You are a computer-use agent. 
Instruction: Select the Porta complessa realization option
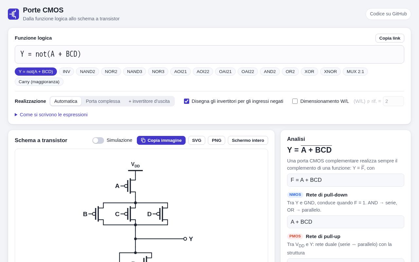tap(103, 101)
